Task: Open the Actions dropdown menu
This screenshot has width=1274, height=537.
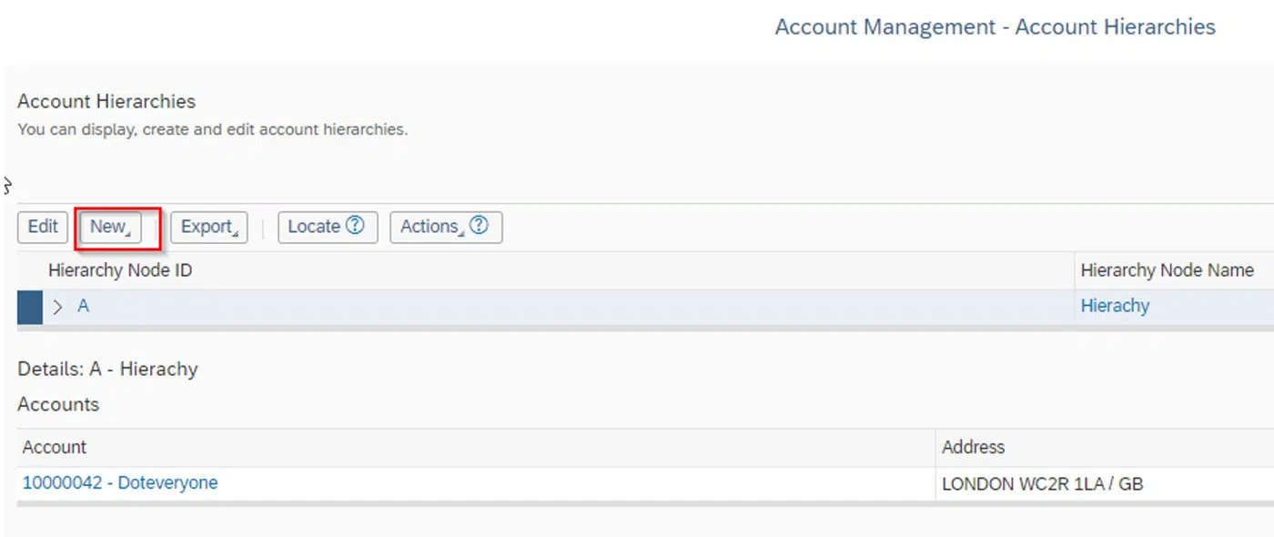Action: click(446, 227)
